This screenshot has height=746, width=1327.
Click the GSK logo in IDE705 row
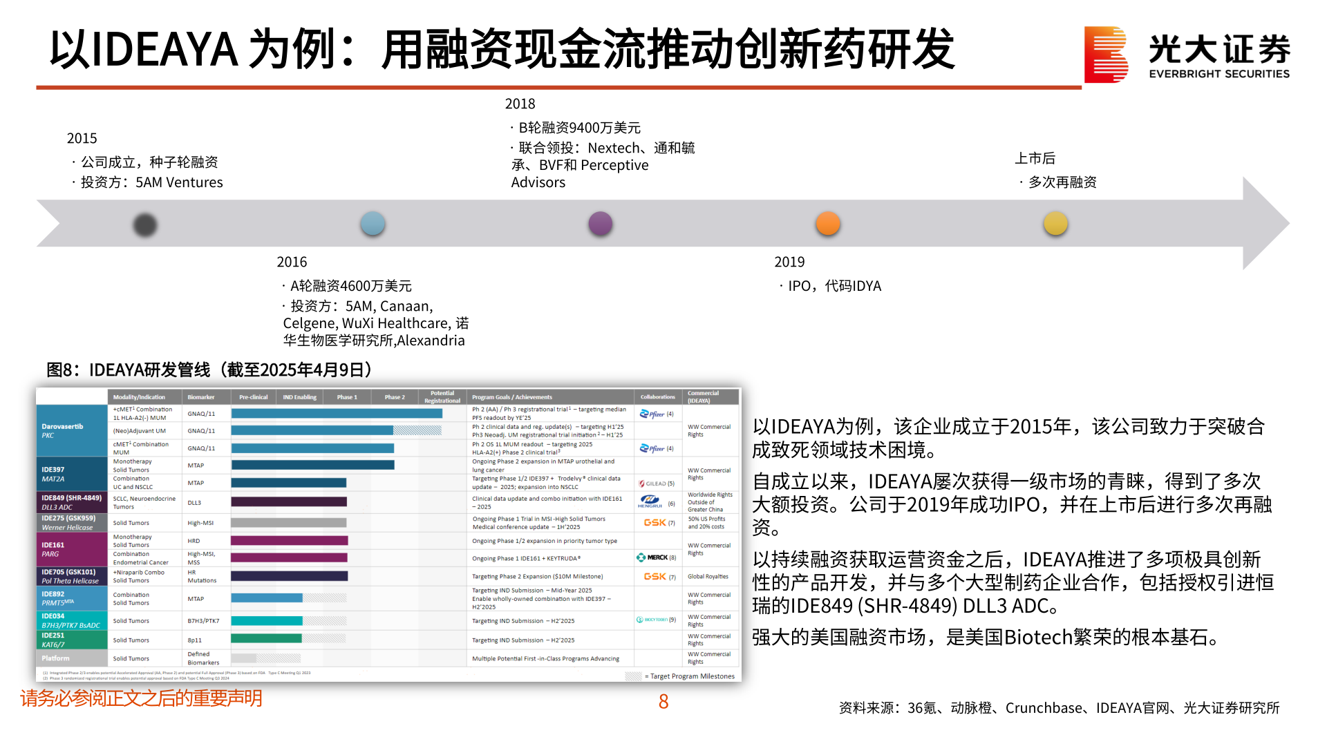(x=655, y=576)
